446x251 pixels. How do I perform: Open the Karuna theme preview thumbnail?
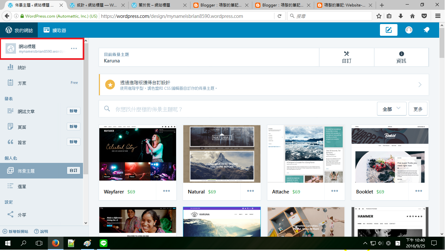[222, 222]
